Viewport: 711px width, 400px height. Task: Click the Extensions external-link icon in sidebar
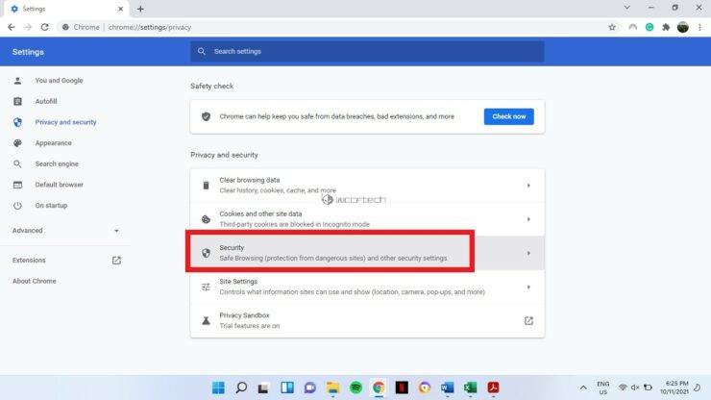[x=116, y=261]
